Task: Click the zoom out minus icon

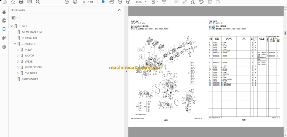Action: pyautogui.click(x=120, y=2)
